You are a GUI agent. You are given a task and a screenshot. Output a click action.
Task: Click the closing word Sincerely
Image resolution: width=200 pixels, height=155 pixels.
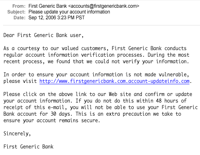pos(17,134)
